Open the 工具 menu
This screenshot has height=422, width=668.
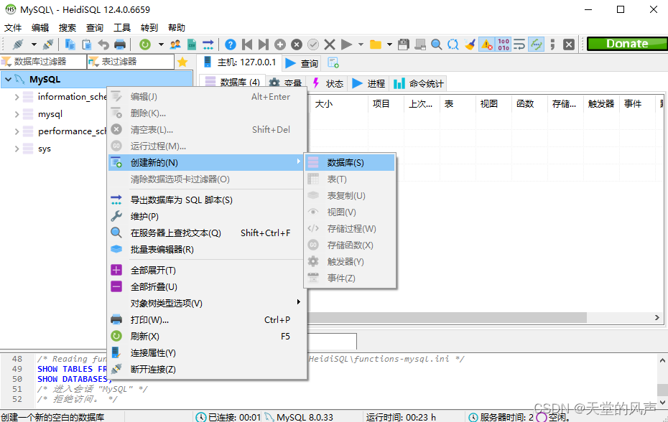(x=121, y=27)
